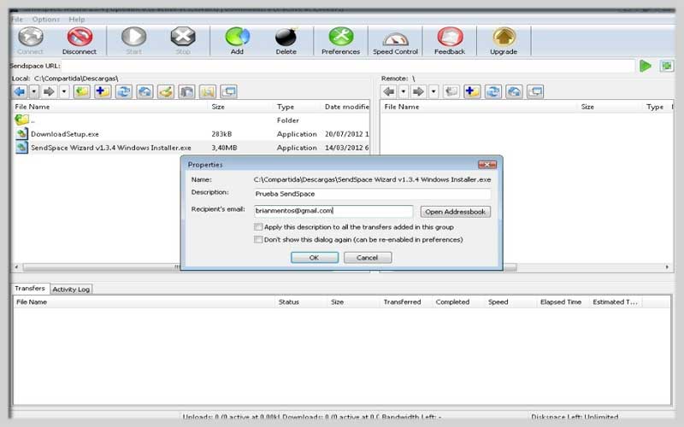Click the green go arrow beside Sendspace URL

click(x=646, y=67)
